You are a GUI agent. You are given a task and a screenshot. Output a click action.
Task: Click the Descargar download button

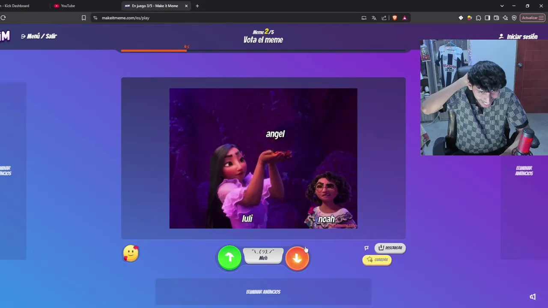(x=390, y=248)
